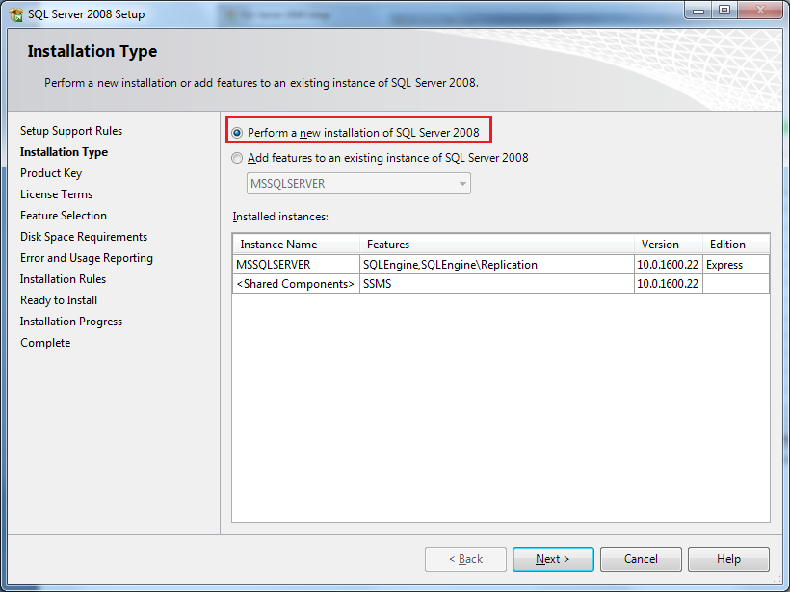Select Complete step in sidebar

point(45,343)
